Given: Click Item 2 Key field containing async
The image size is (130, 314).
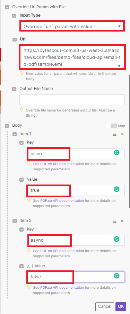Looking at the screenshot, I should click(76, 240).
